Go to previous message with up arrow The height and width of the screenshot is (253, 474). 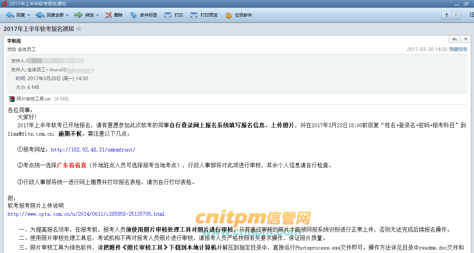pos(447,15)
